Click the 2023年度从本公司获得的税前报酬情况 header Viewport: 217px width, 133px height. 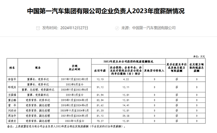128,61
